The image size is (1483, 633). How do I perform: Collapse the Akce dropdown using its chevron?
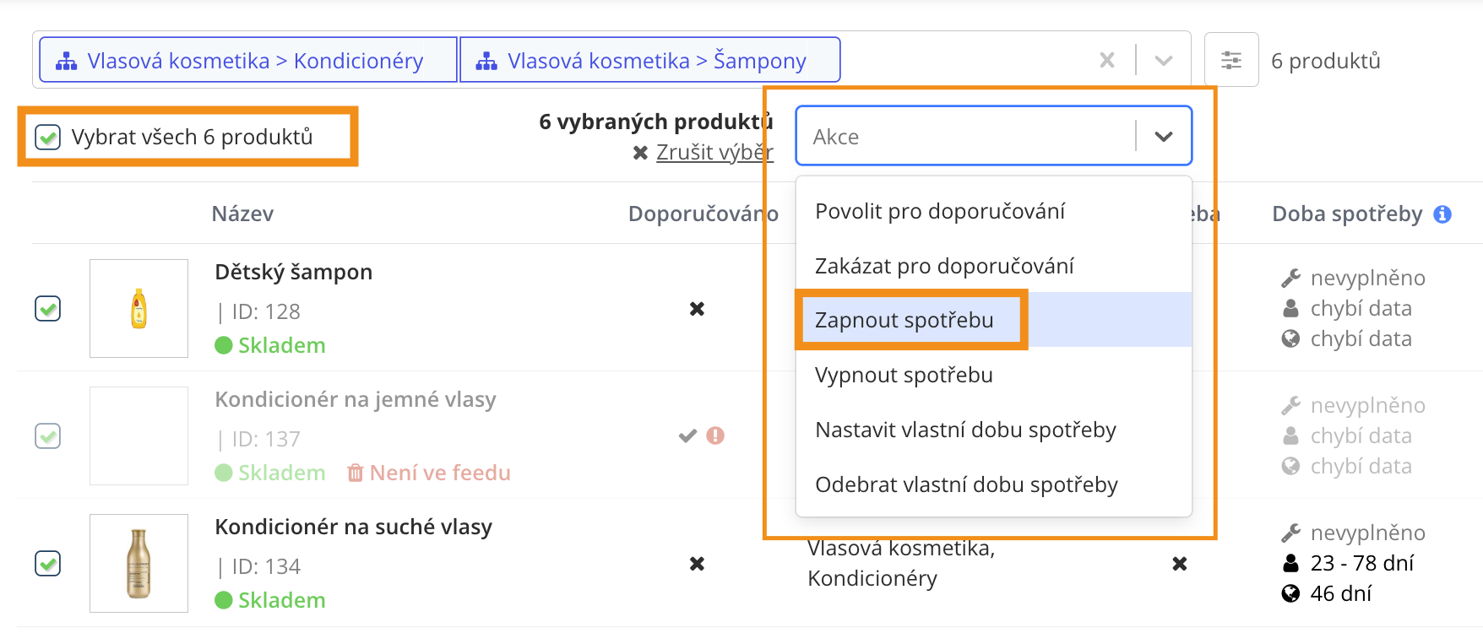pos(1164,136)
